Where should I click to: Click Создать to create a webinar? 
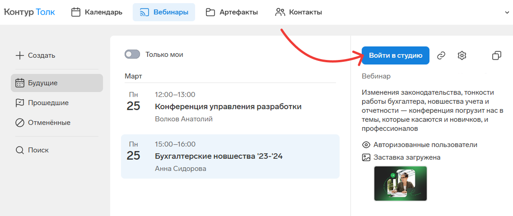click(35, 55)
